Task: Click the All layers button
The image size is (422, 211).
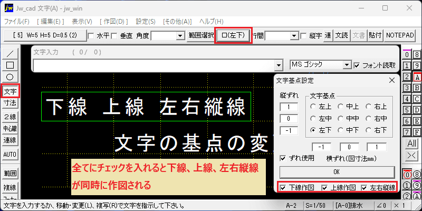Action: [x=412, y=143]
